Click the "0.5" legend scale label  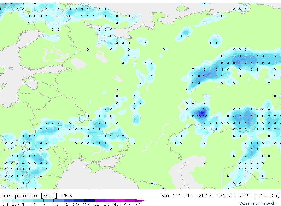pyautogui.click(x=15, y=204)
